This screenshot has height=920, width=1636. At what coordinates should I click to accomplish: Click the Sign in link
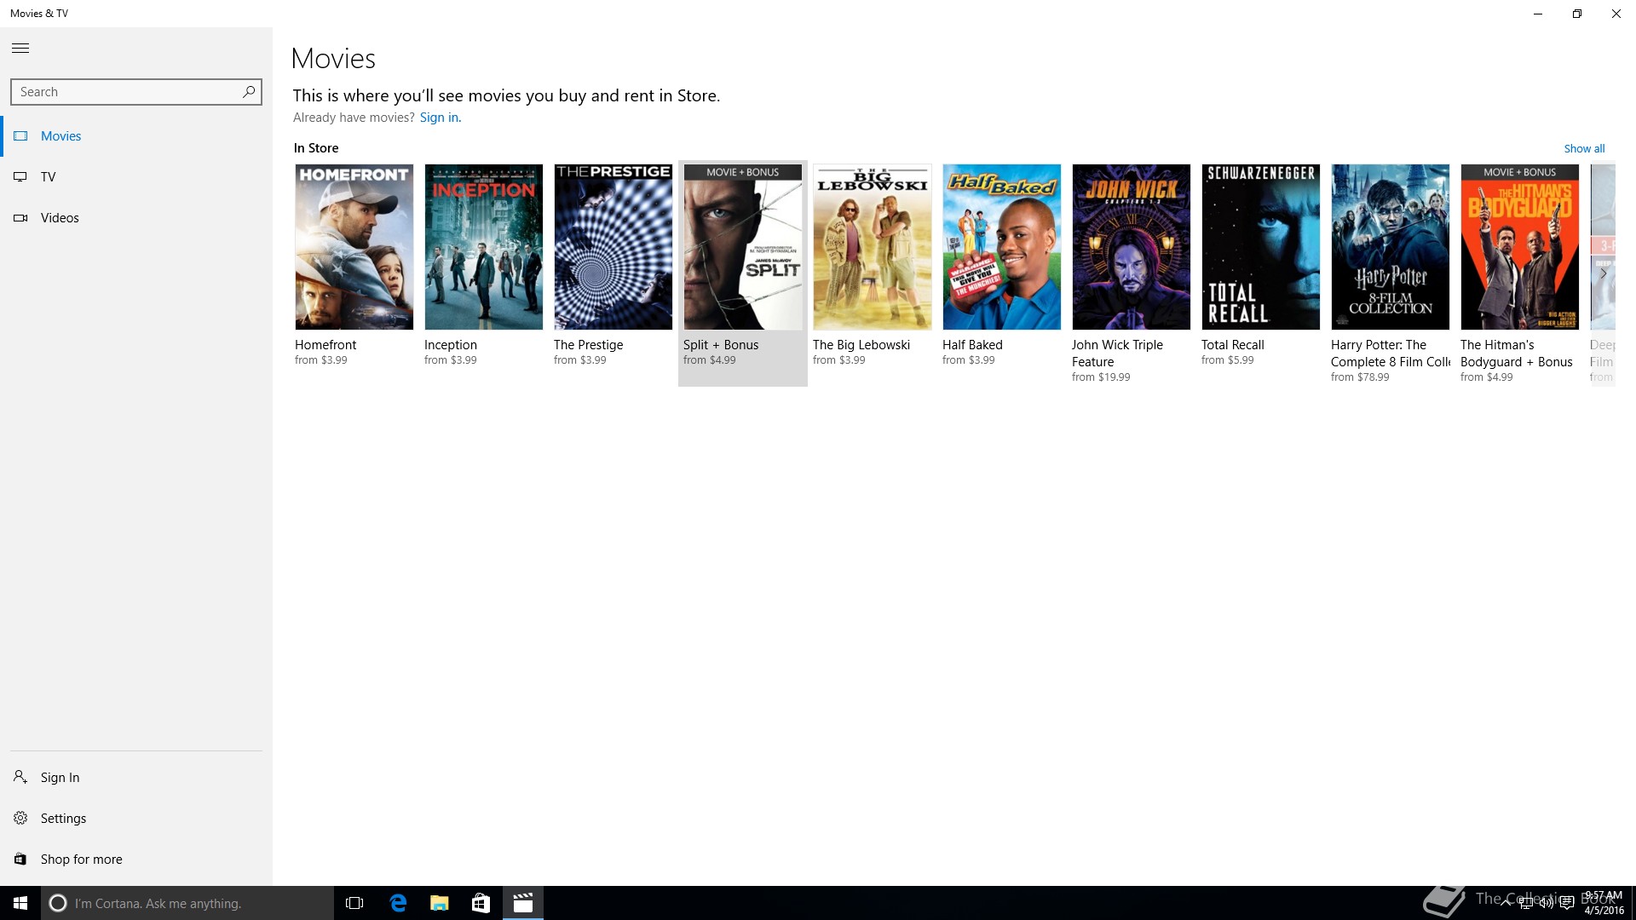point(440,118)
